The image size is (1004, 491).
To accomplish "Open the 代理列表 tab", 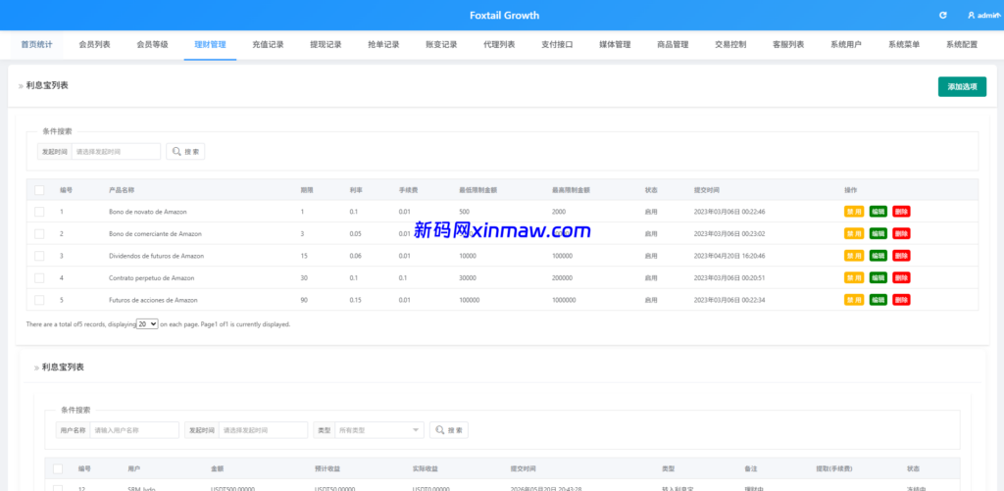I will (499, 45).
